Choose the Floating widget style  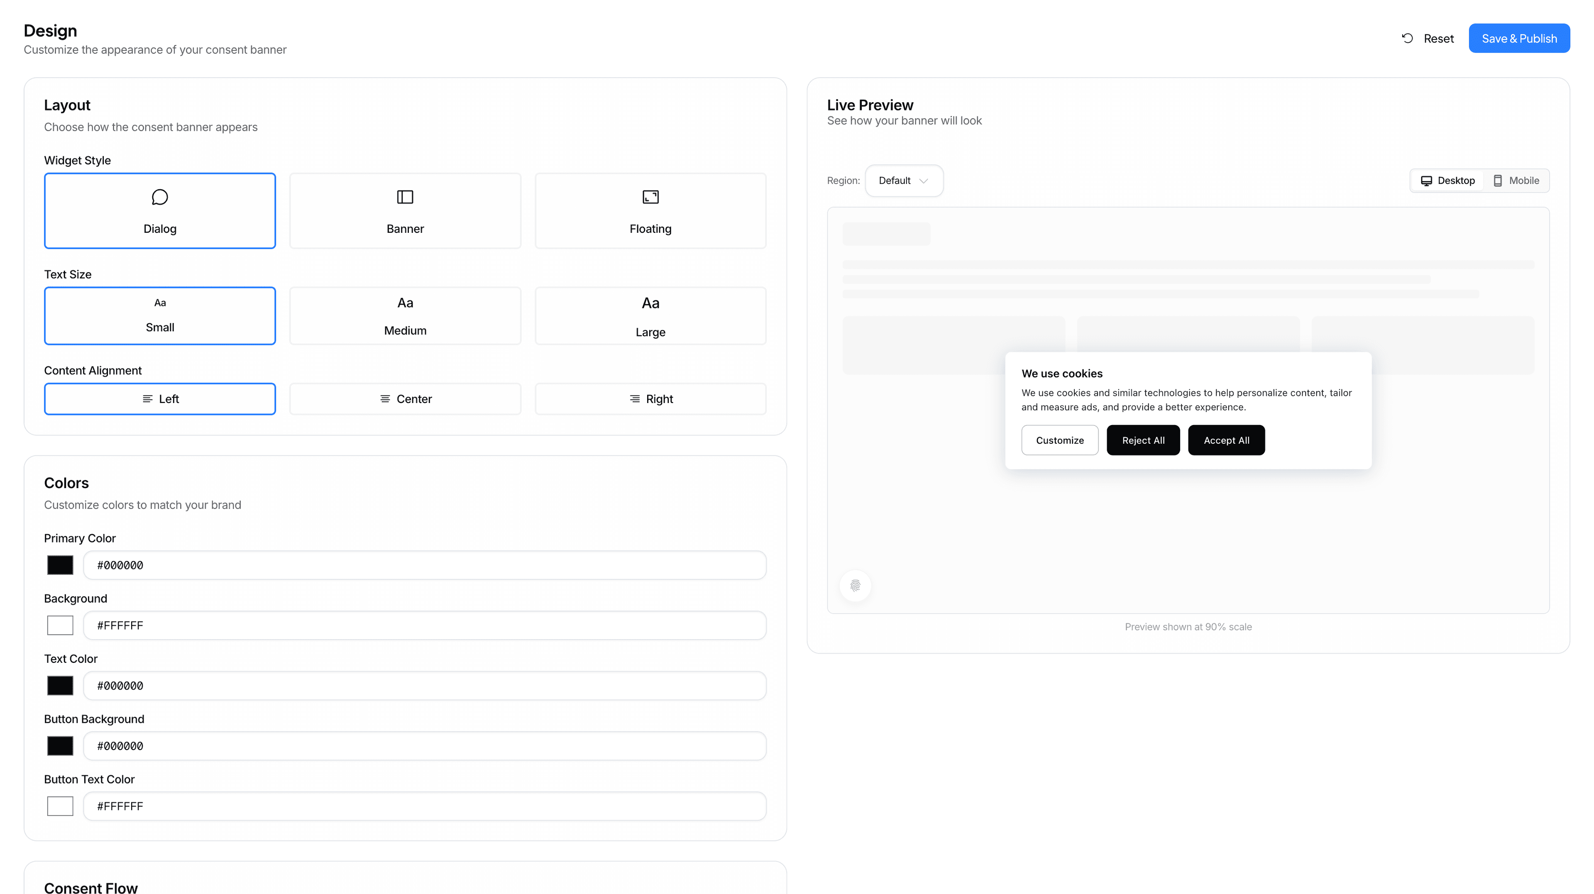click(x=650, y=211)
